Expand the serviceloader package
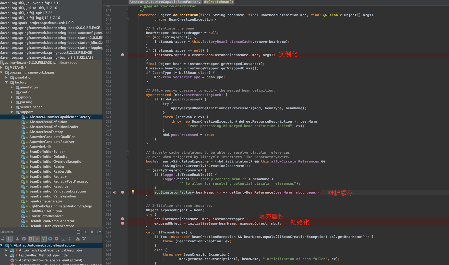Image resolution: width=449 pixels, height=265 pixels. click(12, 107)
